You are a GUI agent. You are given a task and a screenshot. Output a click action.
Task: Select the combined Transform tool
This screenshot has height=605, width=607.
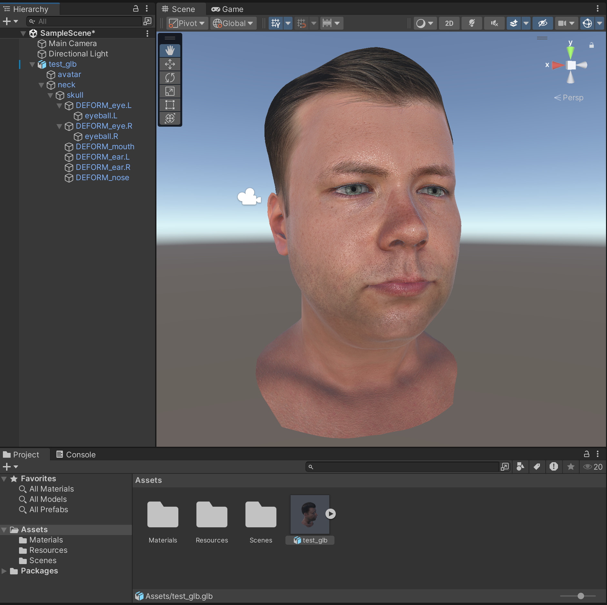[x=170, y=118]
